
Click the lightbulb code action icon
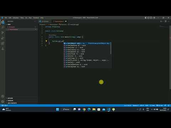[46, 41]
